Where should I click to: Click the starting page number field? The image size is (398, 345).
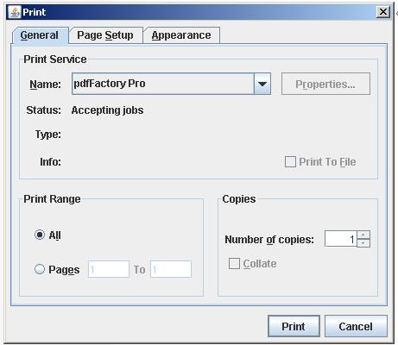click(x=109, y=269)
